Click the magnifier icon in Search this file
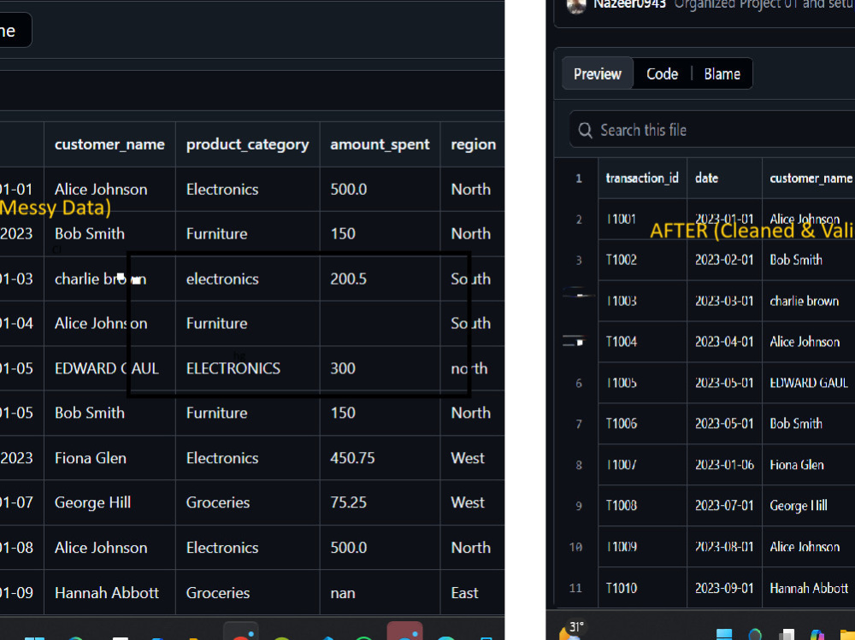The height and width of the screenshot is (640, 855). 585,130
